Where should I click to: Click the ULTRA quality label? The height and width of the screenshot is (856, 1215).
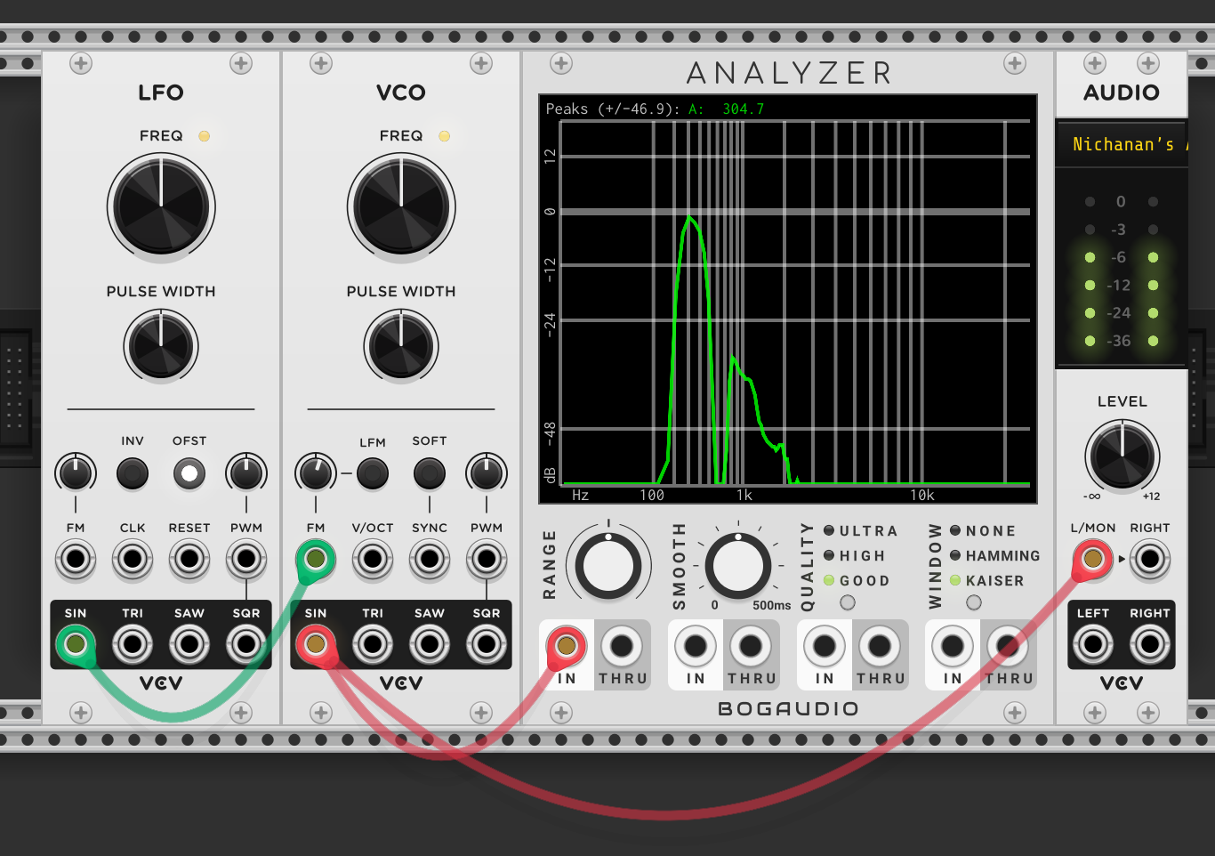(868, 530)
